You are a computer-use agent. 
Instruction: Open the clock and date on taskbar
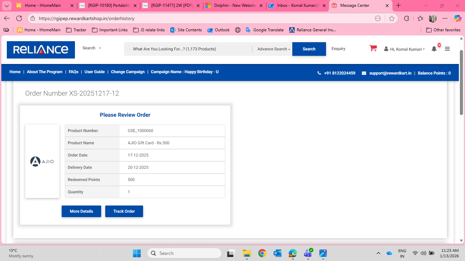pyautogui.click(x=449, y=253)
